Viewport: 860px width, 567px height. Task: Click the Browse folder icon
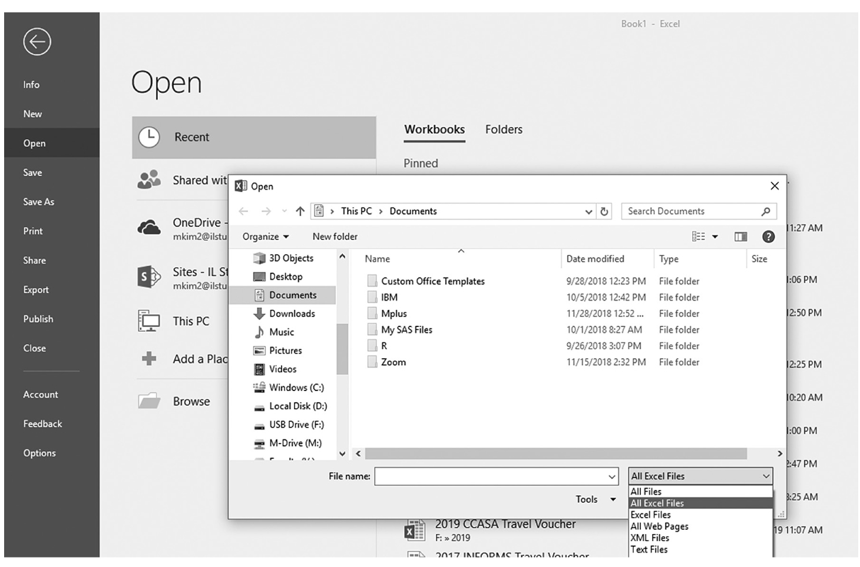click(x=149, y=401)
